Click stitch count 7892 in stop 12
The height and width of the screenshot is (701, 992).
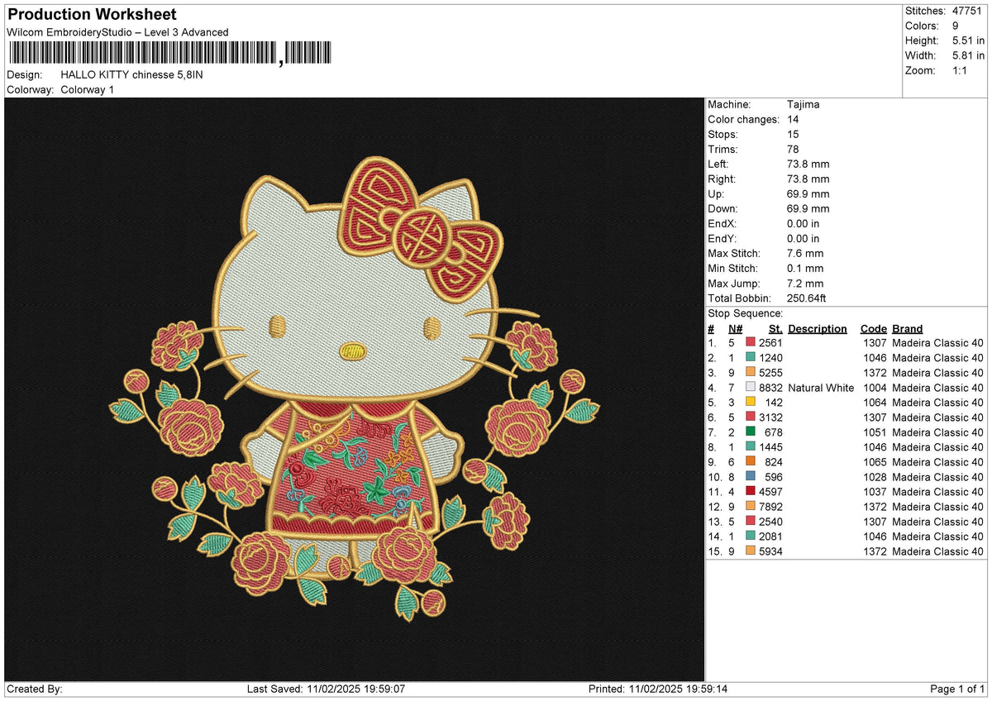[x=770, y=507]
